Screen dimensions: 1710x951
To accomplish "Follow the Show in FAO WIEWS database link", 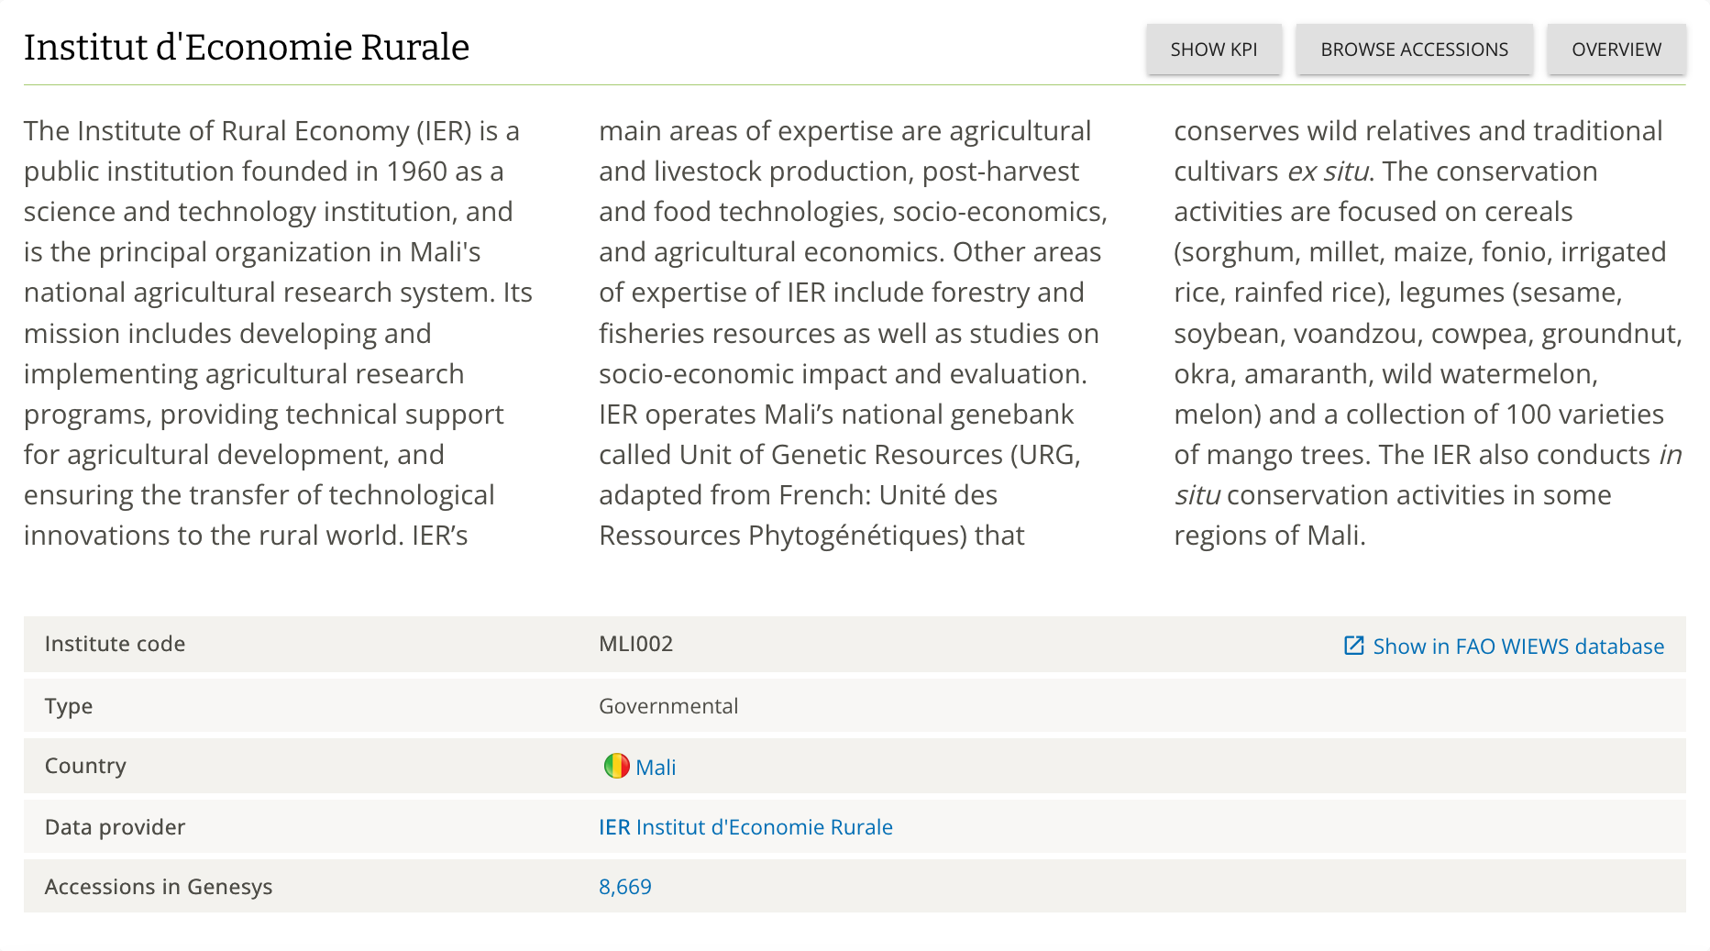I will 1517,647.
